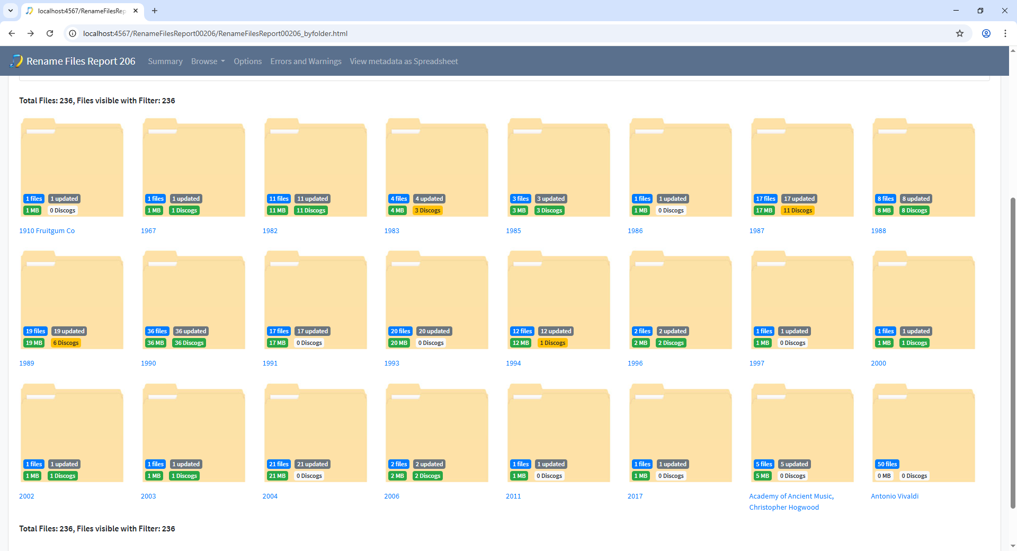Open a new browser tab
The width and height of the screenshot is (1017, 551).
(155, 11)
